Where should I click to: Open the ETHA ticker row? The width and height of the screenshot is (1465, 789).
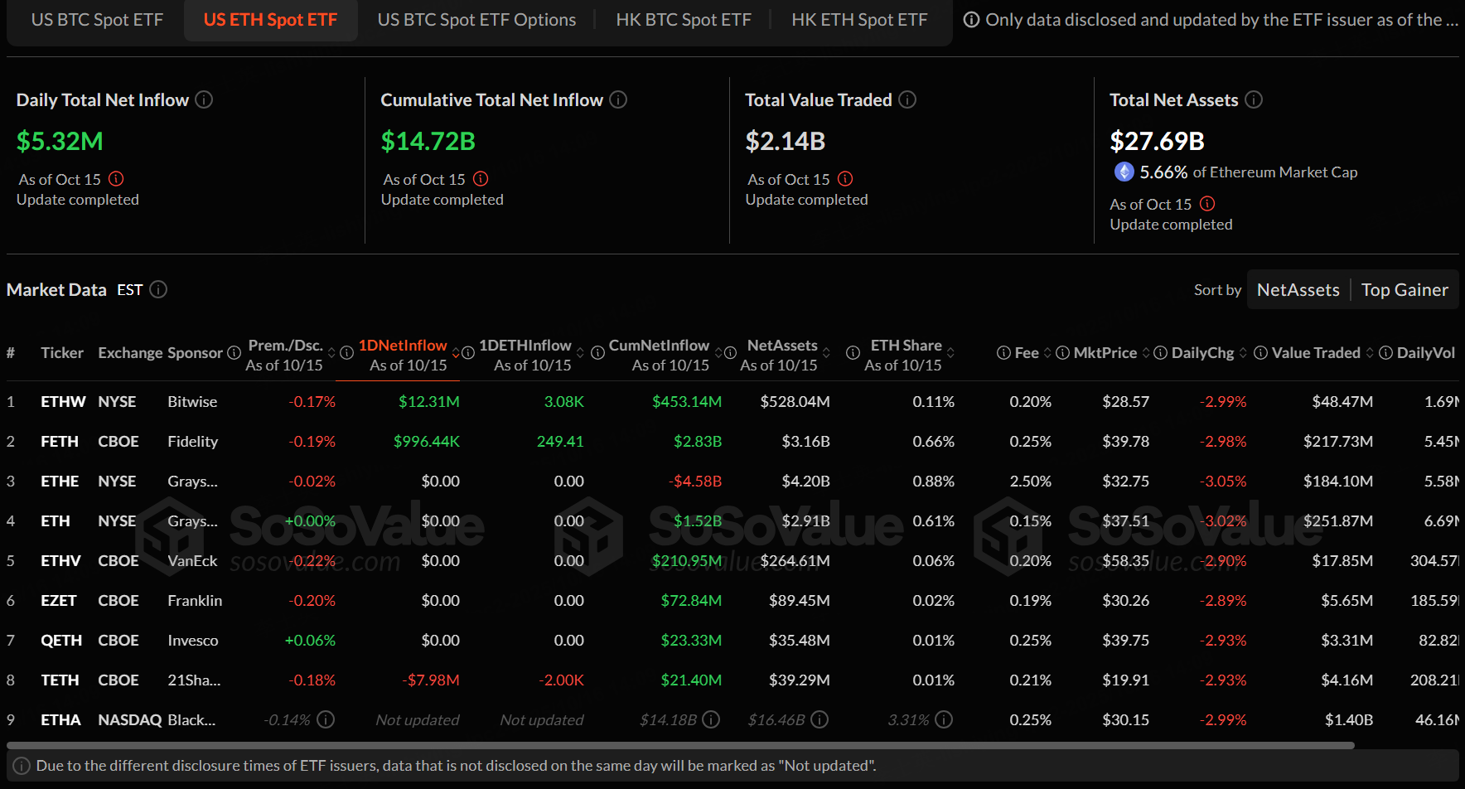(x=732, y=719)
